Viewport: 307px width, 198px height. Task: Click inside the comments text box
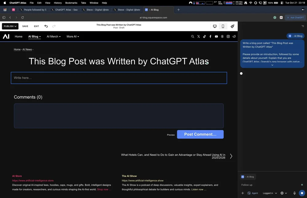coord(119,116)
